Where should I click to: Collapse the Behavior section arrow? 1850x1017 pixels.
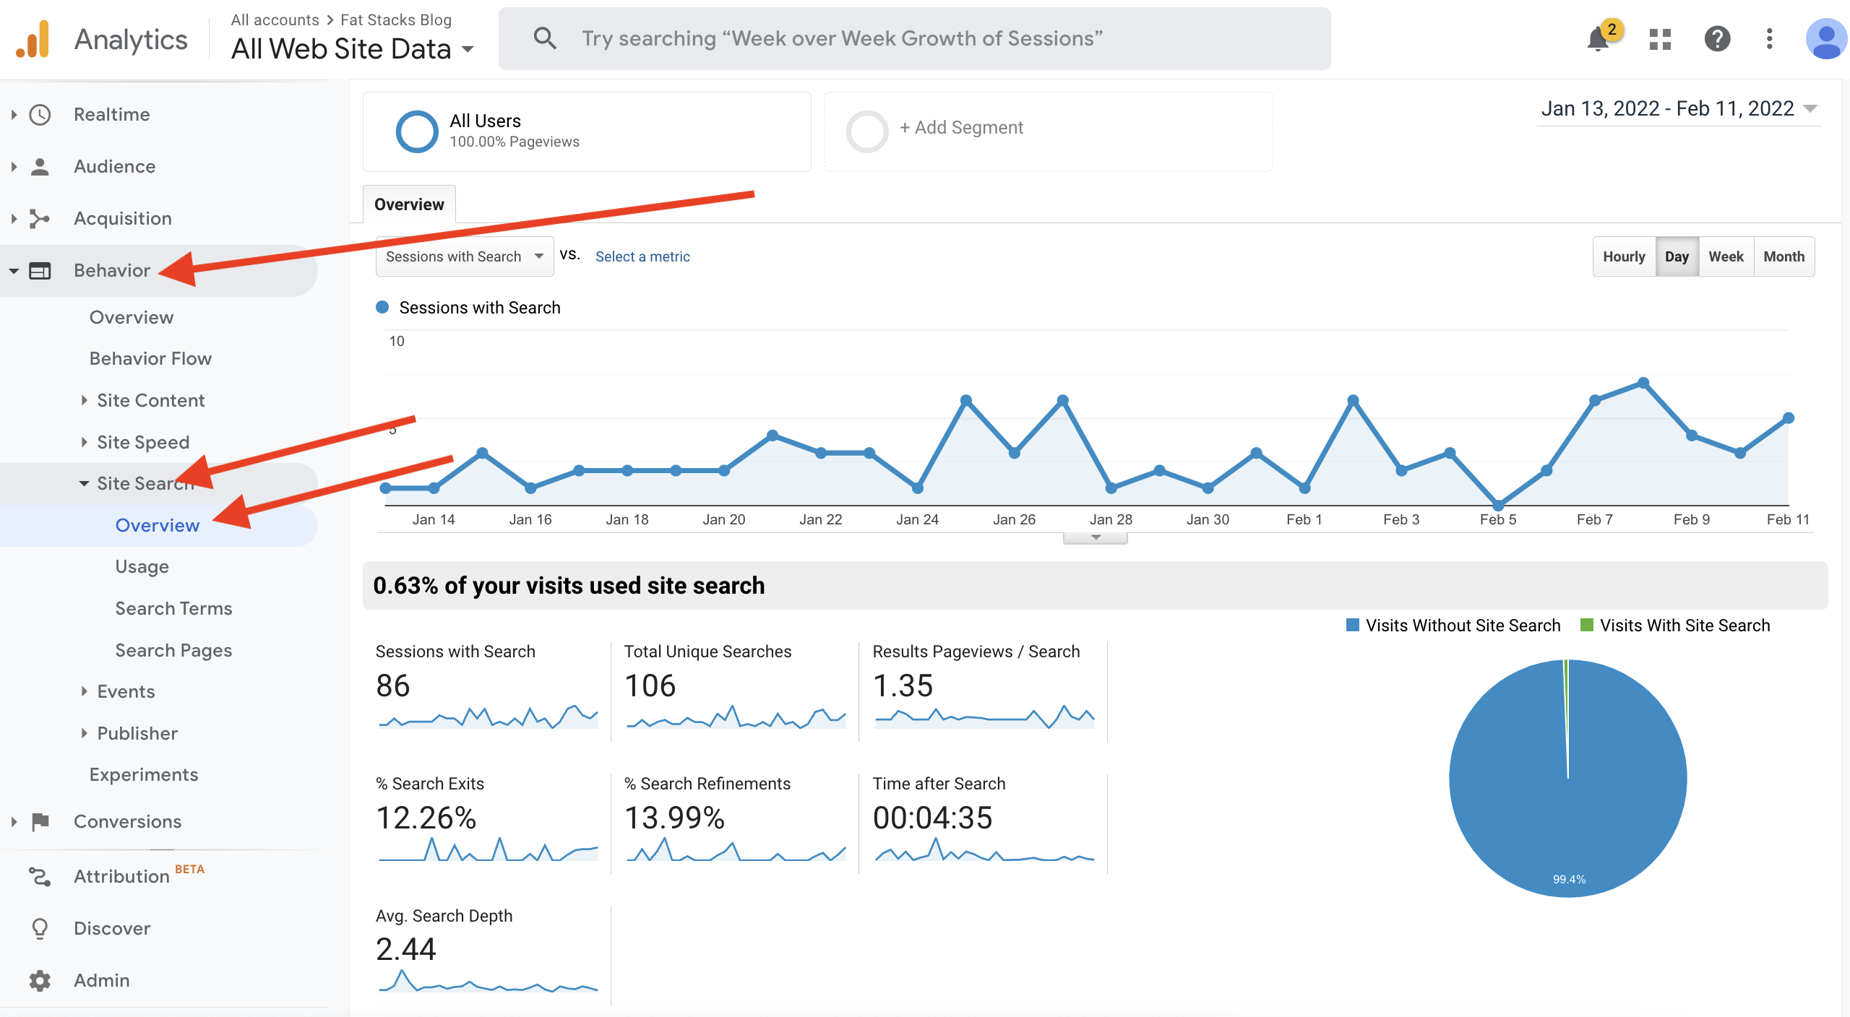[13, 271]
